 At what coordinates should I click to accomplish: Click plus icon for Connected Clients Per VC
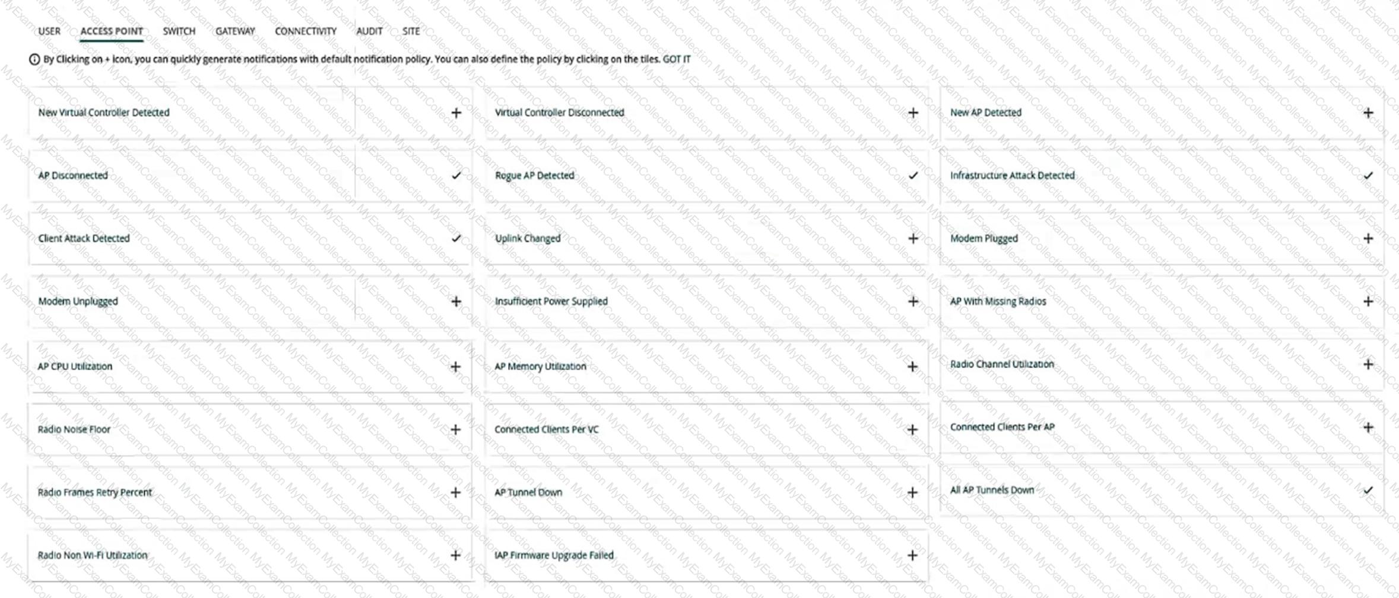pos(912,430)
